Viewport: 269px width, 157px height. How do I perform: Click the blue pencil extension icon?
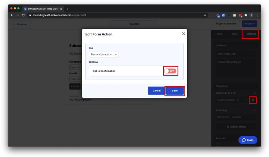pyautogui.click(x=223, y=15)
